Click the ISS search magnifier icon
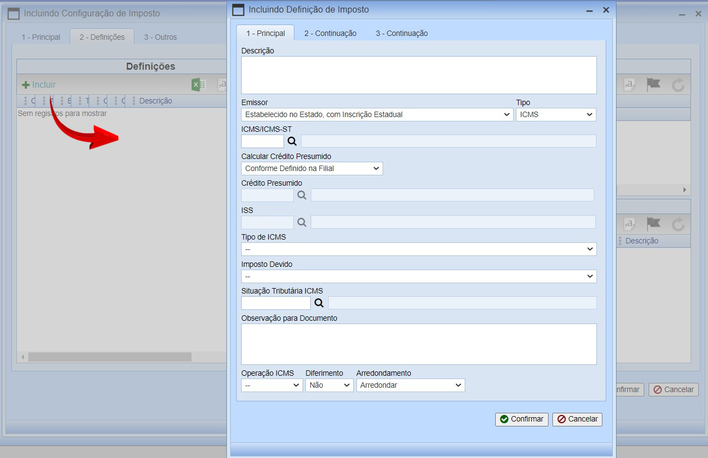 (x=302, y=222)
